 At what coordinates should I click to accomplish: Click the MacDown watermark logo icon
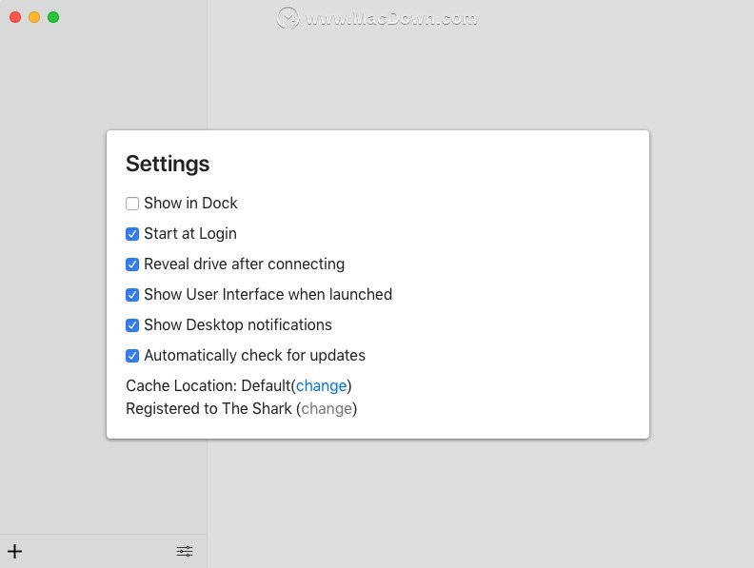pos(288,18)
